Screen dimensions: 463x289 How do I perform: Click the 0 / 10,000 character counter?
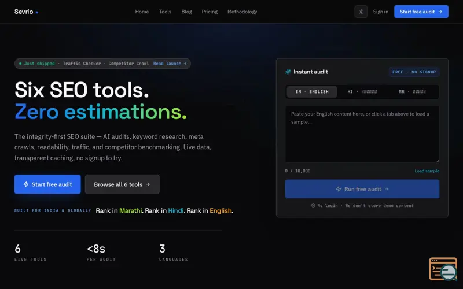297,171
